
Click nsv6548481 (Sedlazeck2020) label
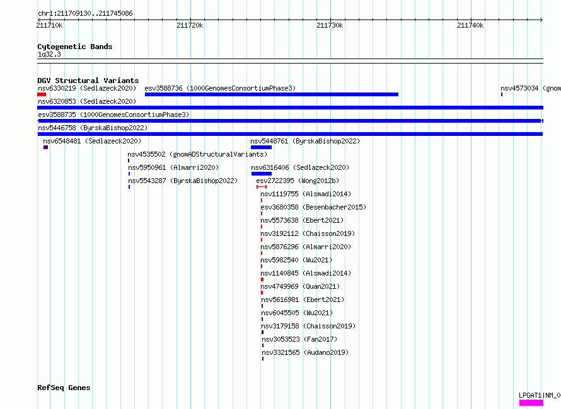(92, 141)
